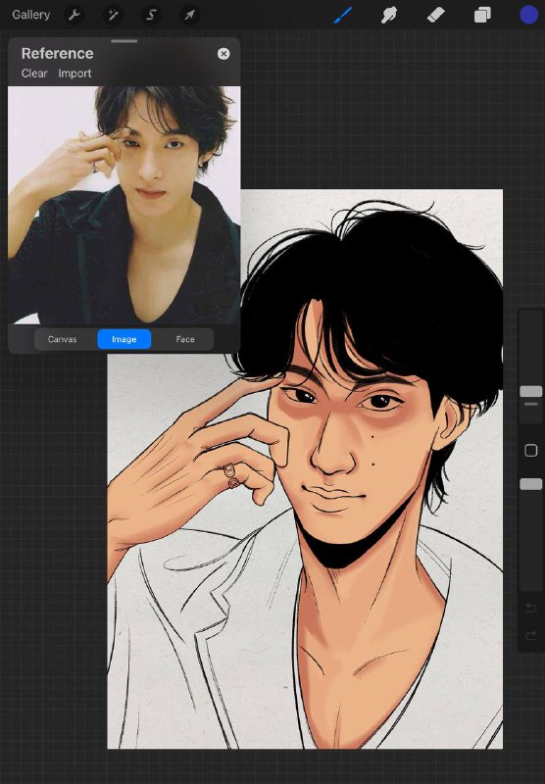Click the brush opacity slider handle
The width and height of the screenshot is (545, 784).
tap(531, 484)
